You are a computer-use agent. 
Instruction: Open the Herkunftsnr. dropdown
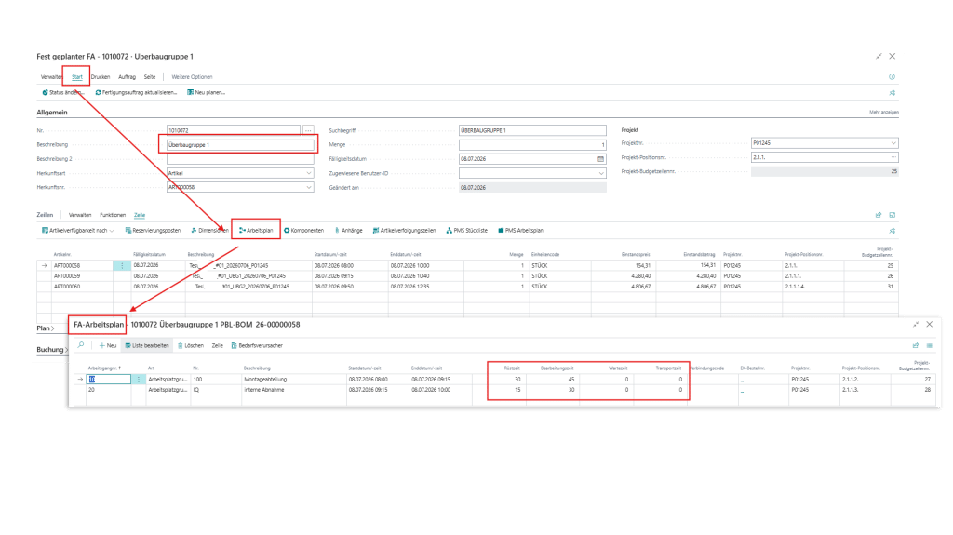[309, 187]
